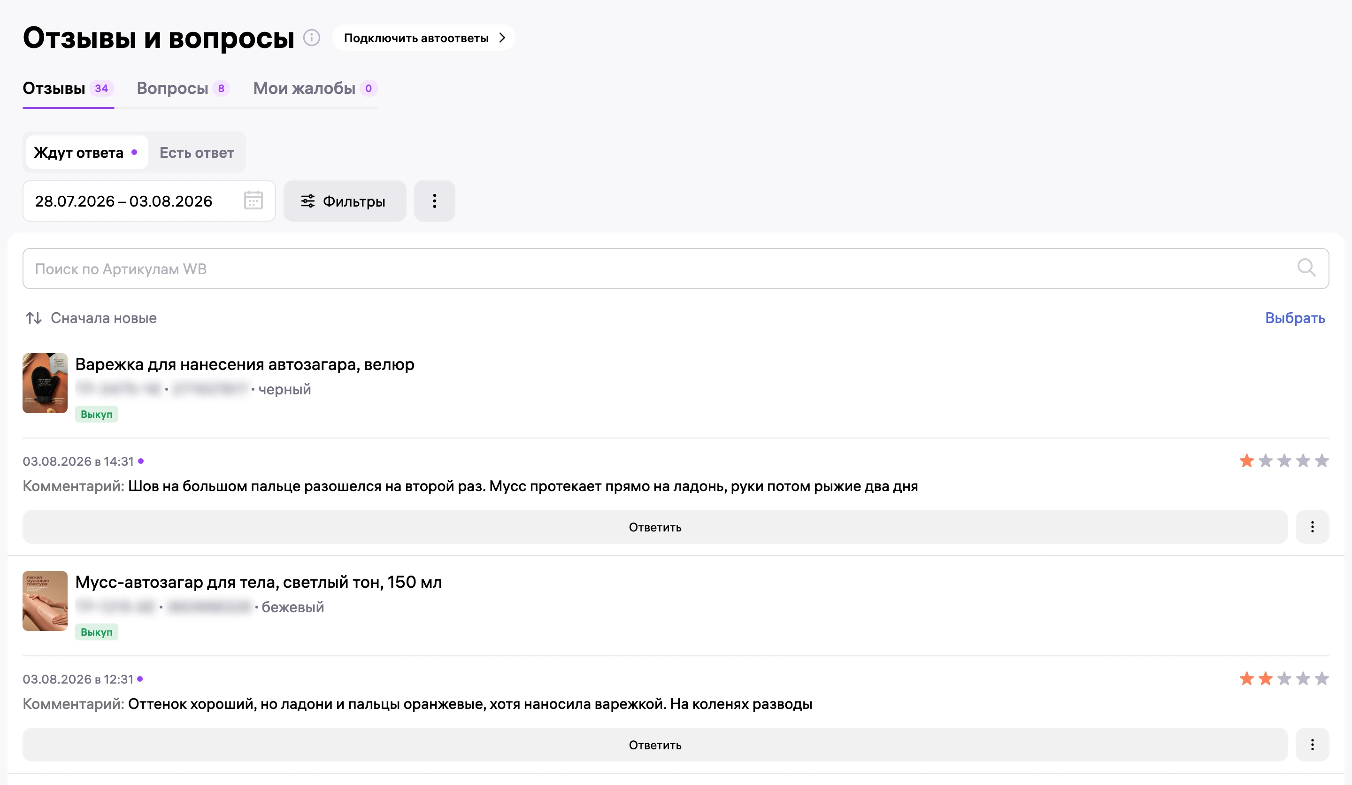Open the Мусс-автозагар product thumbnail
This screenshot has width=1352, height=785.
pyautogui.click(x=45, y=601)
